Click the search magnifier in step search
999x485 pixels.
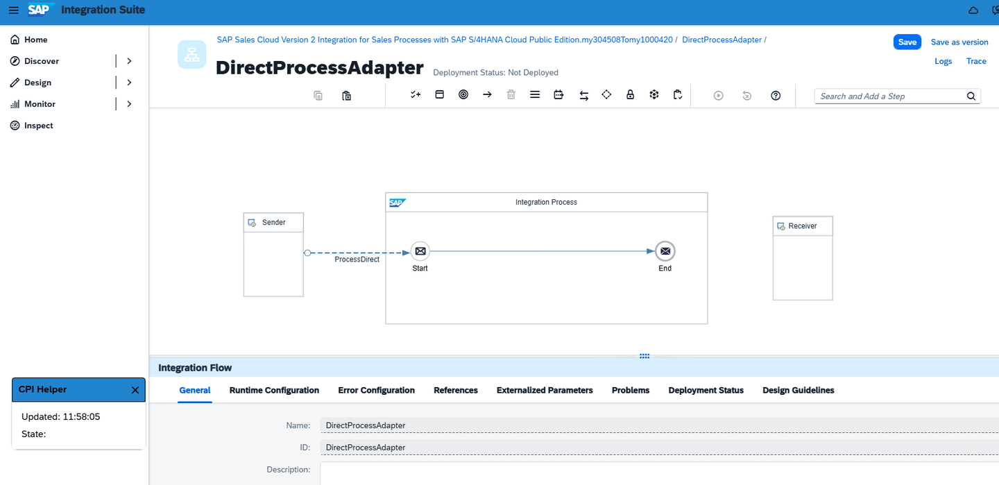point(971,96)
